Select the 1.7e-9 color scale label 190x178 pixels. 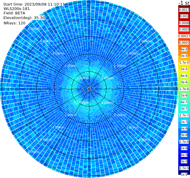pyautogui.click(x=184, y=168)
